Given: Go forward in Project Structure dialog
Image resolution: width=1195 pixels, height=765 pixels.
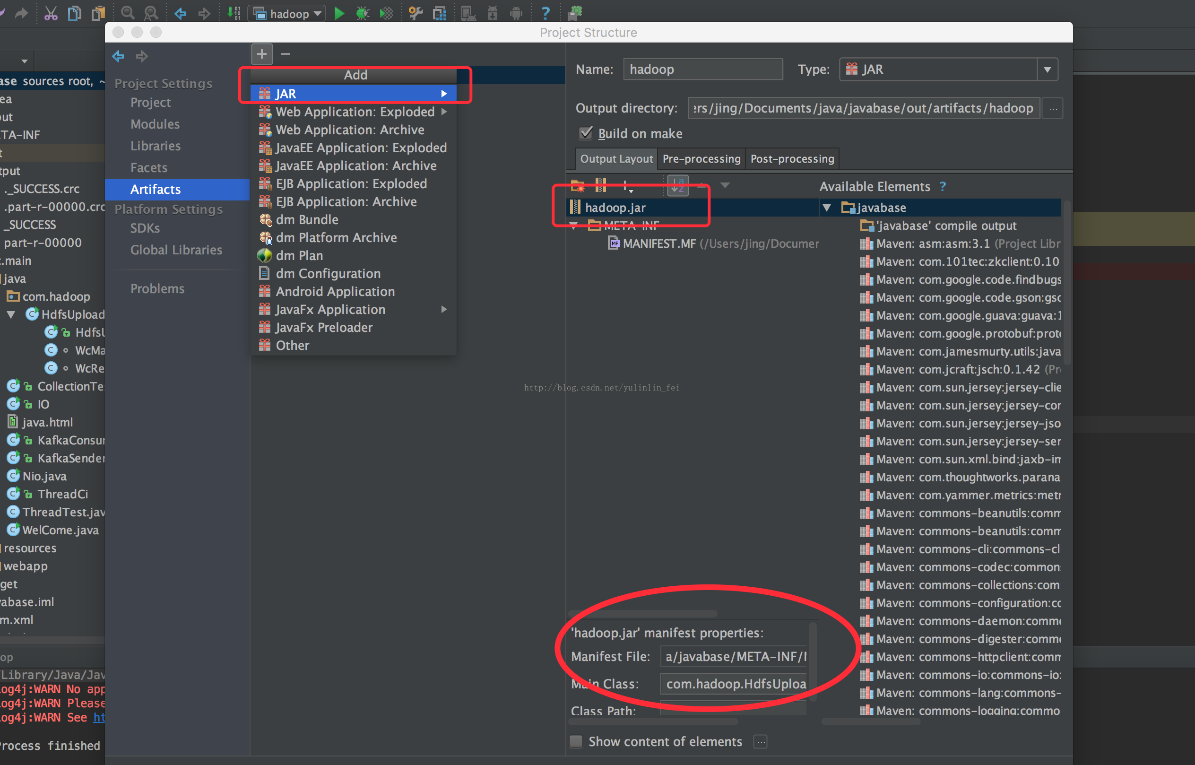Looking at the screenshot, I should click(142, 56).
